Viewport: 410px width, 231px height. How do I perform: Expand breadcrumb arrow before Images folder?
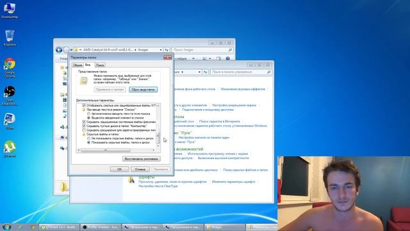pos(135,50)
